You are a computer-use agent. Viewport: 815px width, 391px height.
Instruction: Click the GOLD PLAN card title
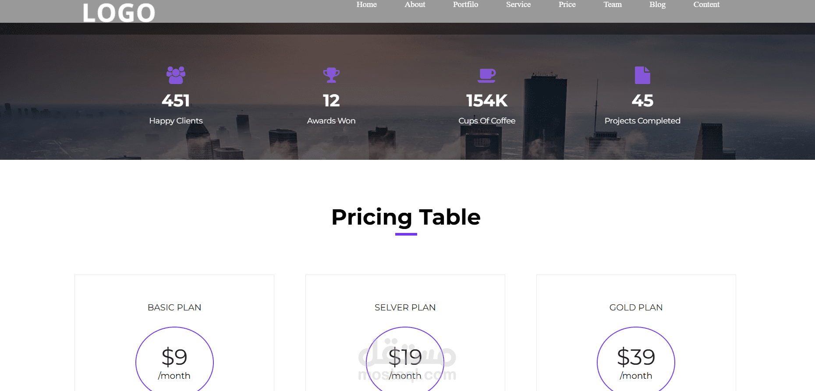click(x=636, y=307)
